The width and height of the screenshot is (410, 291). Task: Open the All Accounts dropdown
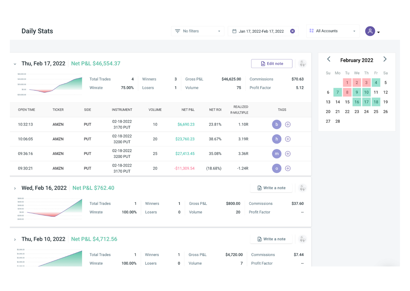(333, 31)
